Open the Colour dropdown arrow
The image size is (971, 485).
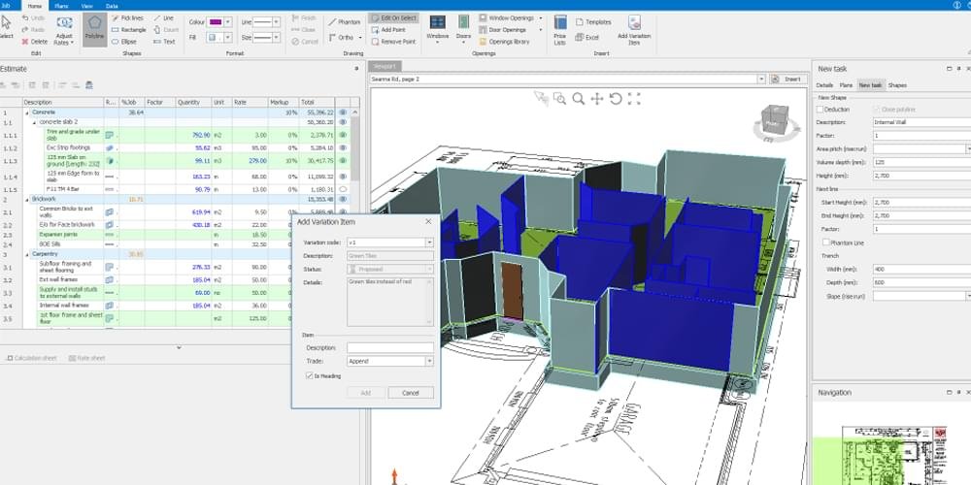pyautogui.click(x=228, y=21)
